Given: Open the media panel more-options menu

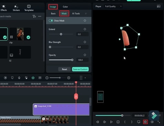Looking at the screenshot, I should (x=40, y=17).
